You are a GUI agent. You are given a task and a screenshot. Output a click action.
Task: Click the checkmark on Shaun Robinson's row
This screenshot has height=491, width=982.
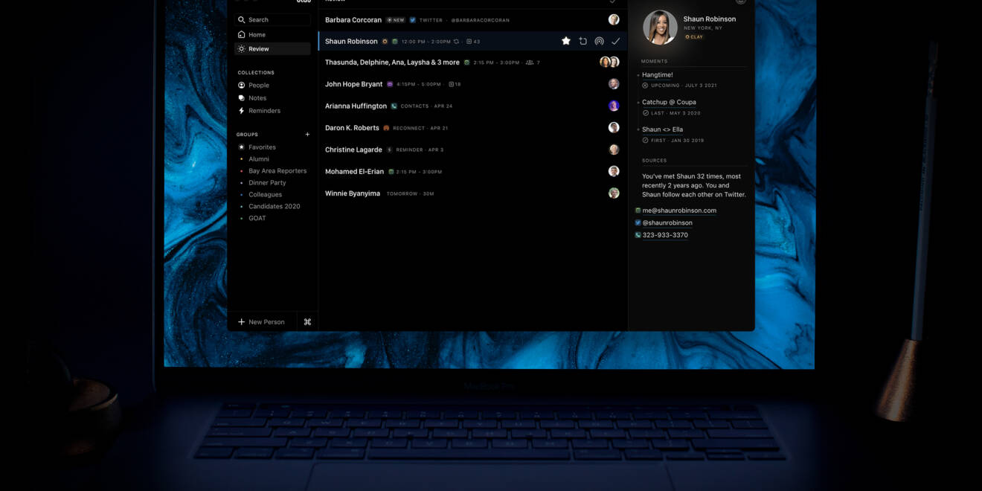click(x=615, y=42)
